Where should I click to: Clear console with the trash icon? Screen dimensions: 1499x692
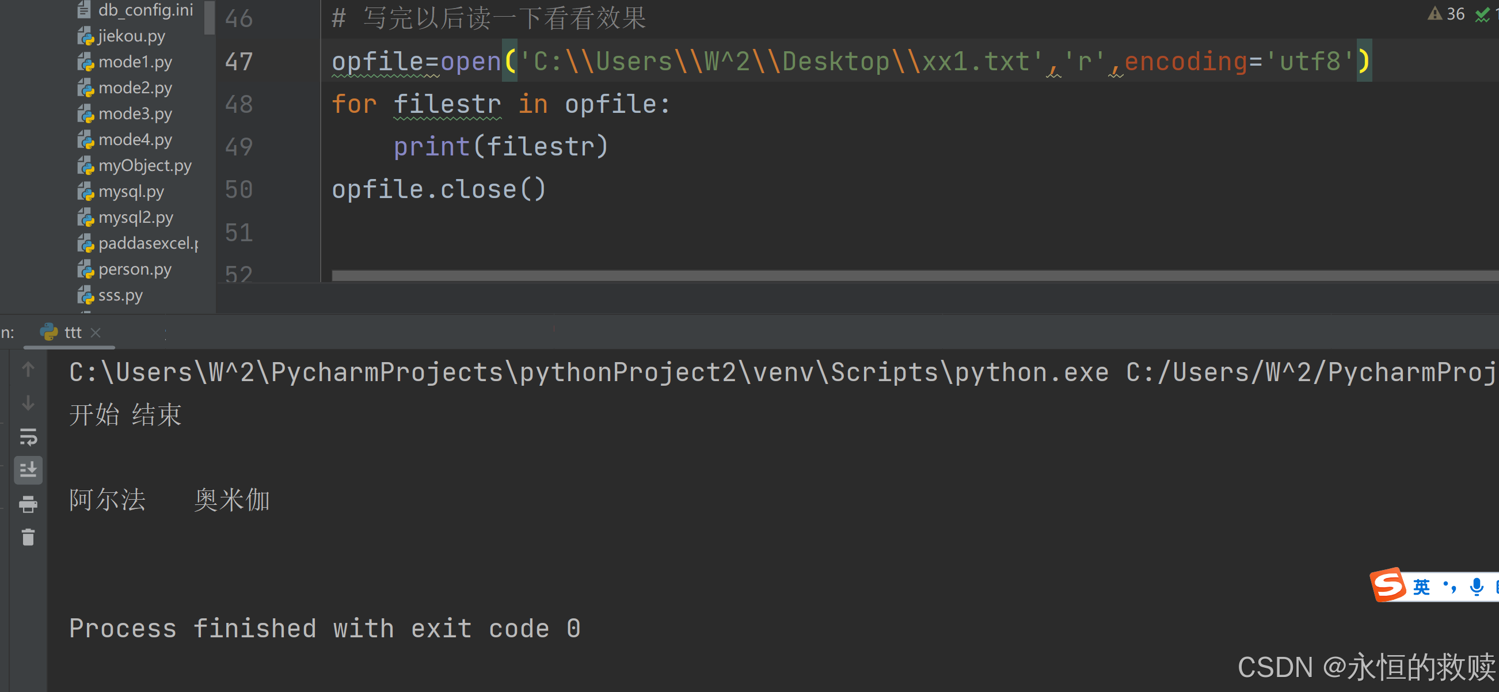[28, 537]
